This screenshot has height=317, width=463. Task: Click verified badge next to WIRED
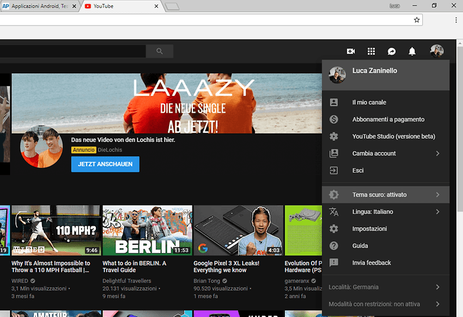coord(33,281)
